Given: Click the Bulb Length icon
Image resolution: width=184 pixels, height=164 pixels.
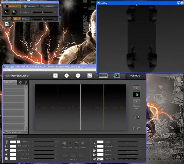Looking at the screenshot, I should (6, 146).
